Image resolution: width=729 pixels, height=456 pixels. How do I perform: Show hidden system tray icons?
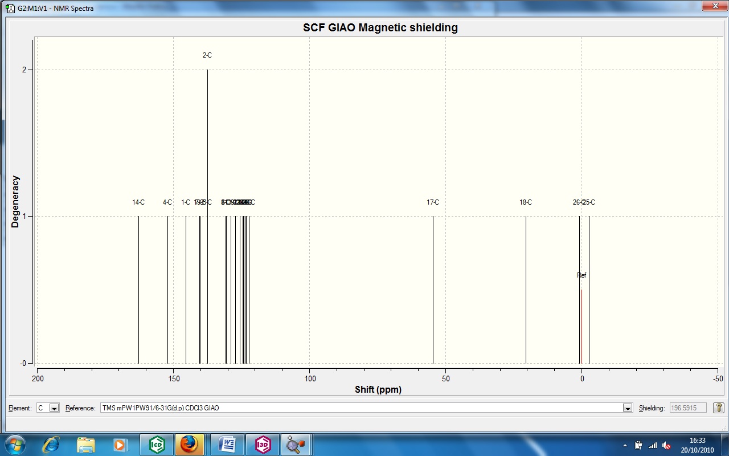[626, 445]
